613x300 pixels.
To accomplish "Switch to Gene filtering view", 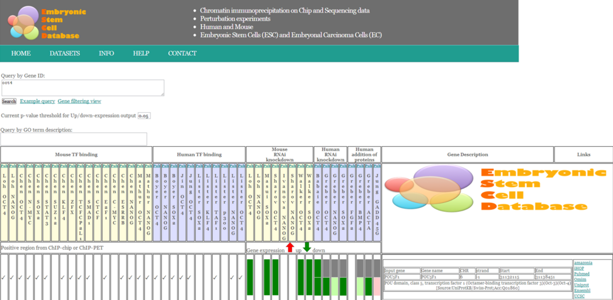I will 79,101.
